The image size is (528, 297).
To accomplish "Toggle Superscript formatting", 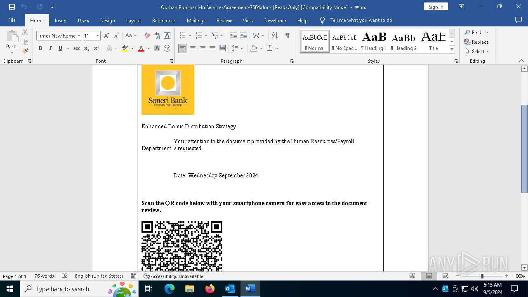I will [x=97, y=48].
